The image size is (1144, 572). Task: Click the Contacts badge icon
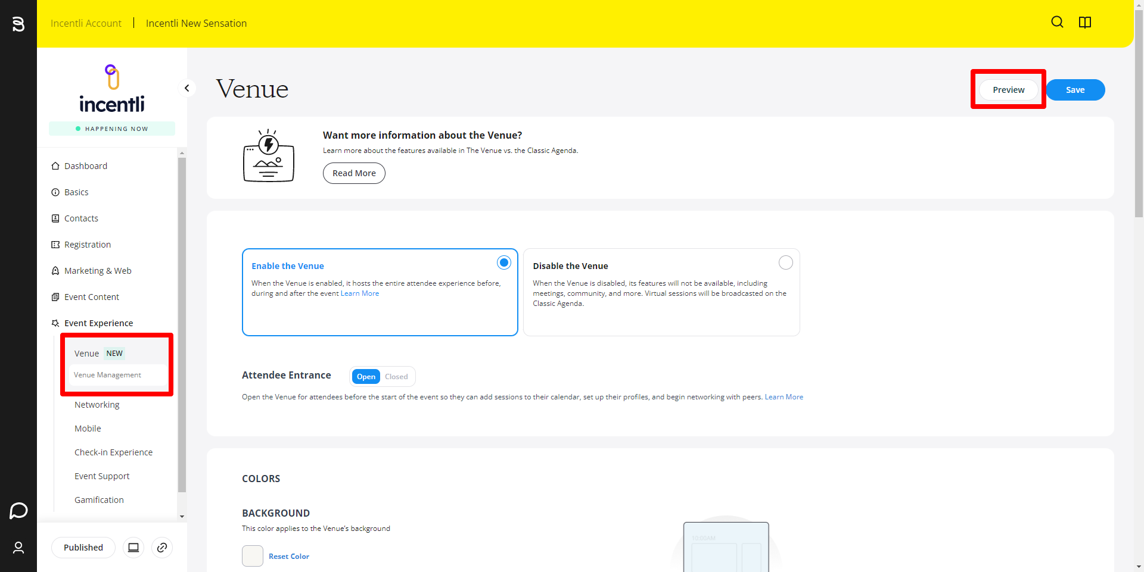[55, 218]
